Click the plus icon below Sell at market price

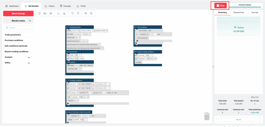(x=137, y=41)
